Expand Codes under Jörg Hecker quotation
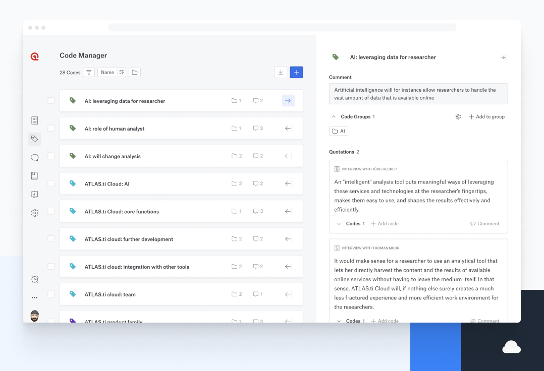 339,224
